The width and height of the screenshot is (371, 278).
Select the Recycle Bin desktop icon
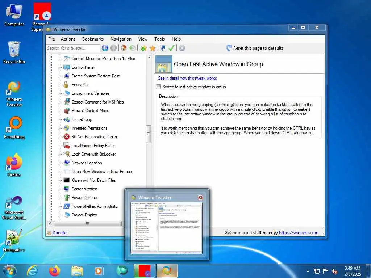click(14, 52)
